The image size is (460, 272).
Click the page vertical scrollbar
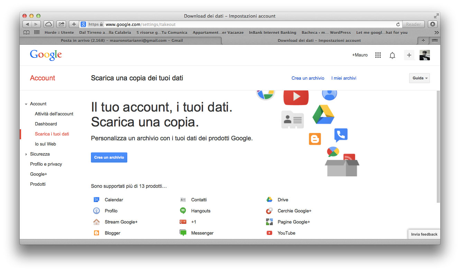coord(439,147)
